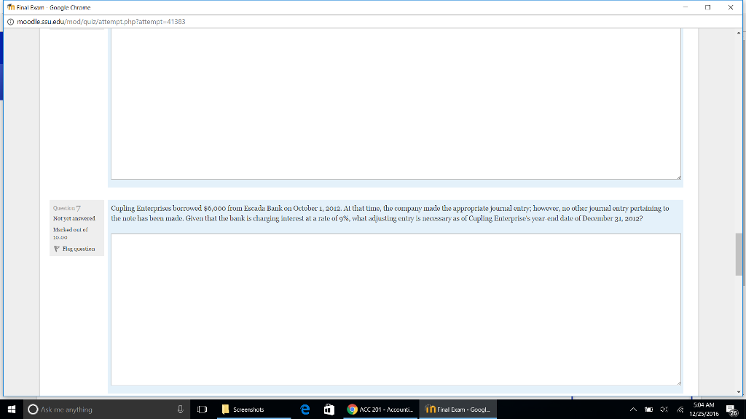746x419 pixels.
Task: Click the Wi-Fi icon in system tray
Action: [x=682, y=409]
